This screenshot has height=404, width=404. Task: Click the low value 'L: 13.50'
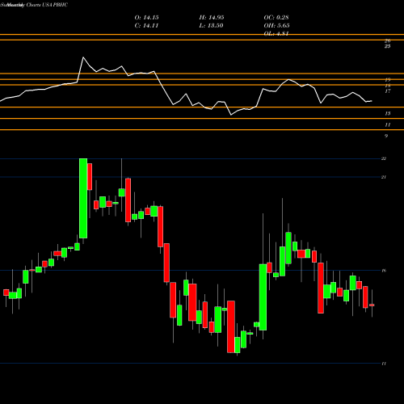click(x=211, y=26)
